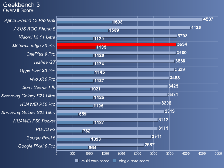Click the Samsung Galaxy S22 Ultra single-core bar

tap(67, 114)
